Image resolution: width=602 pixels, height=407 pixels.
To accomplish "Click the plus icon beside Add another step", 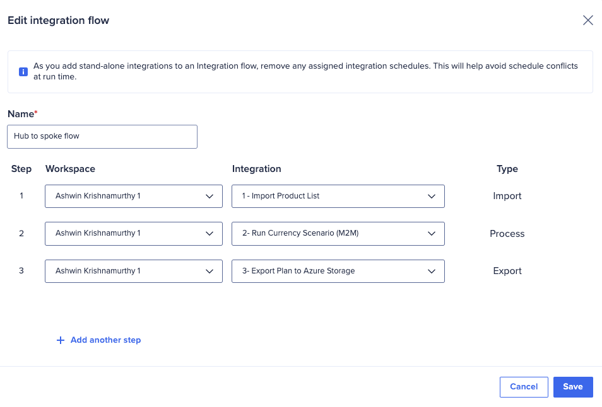I will pos(60,340).
